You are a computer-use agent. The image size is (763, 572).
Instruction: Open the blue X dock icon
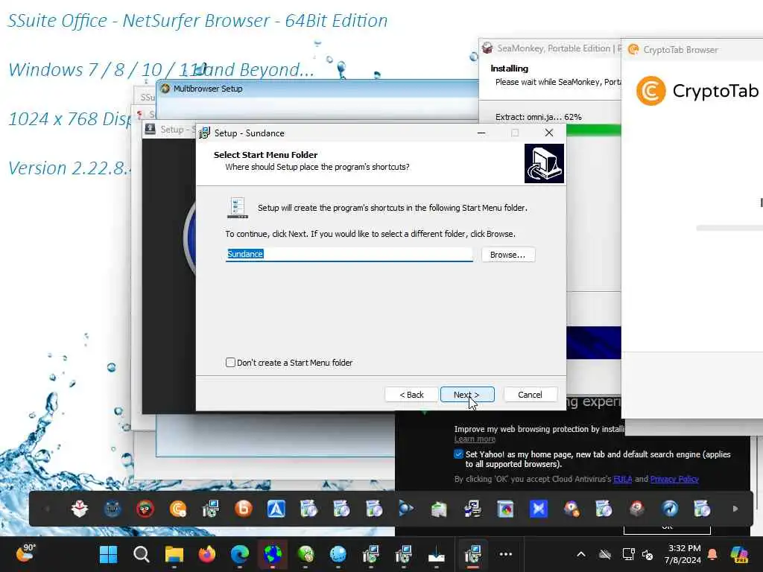[x=538, y=509]
